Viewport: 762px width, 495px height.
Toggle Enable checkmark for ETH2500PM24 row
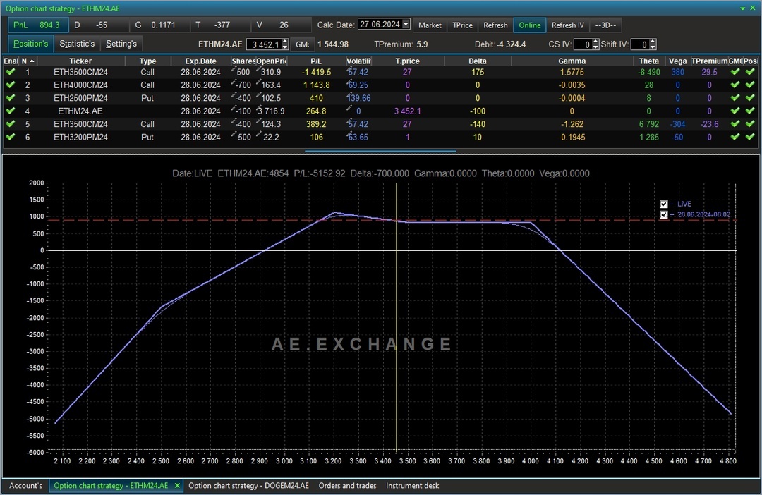[x=10, y=98]
